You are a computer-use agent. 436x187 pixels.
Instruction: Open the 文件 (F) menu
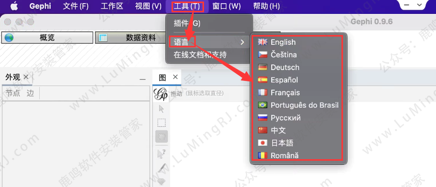click(x=75, y=6)
